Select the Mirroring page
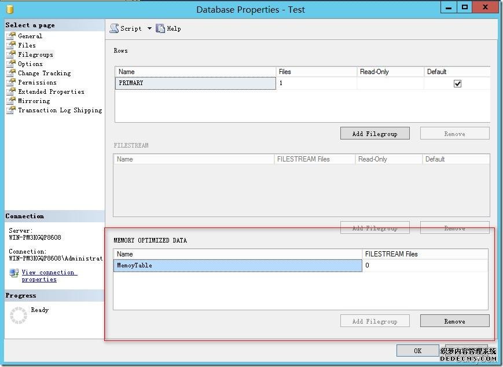Screen dimensions: 503x367 click(x=34, y=101)
